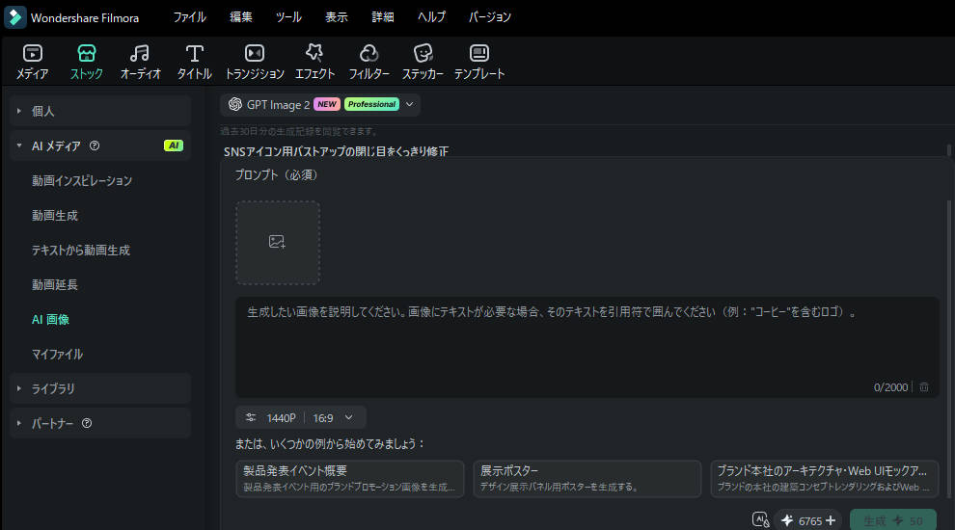Choose the ブランド本社のアーキテクチャ example

[824, 478]
